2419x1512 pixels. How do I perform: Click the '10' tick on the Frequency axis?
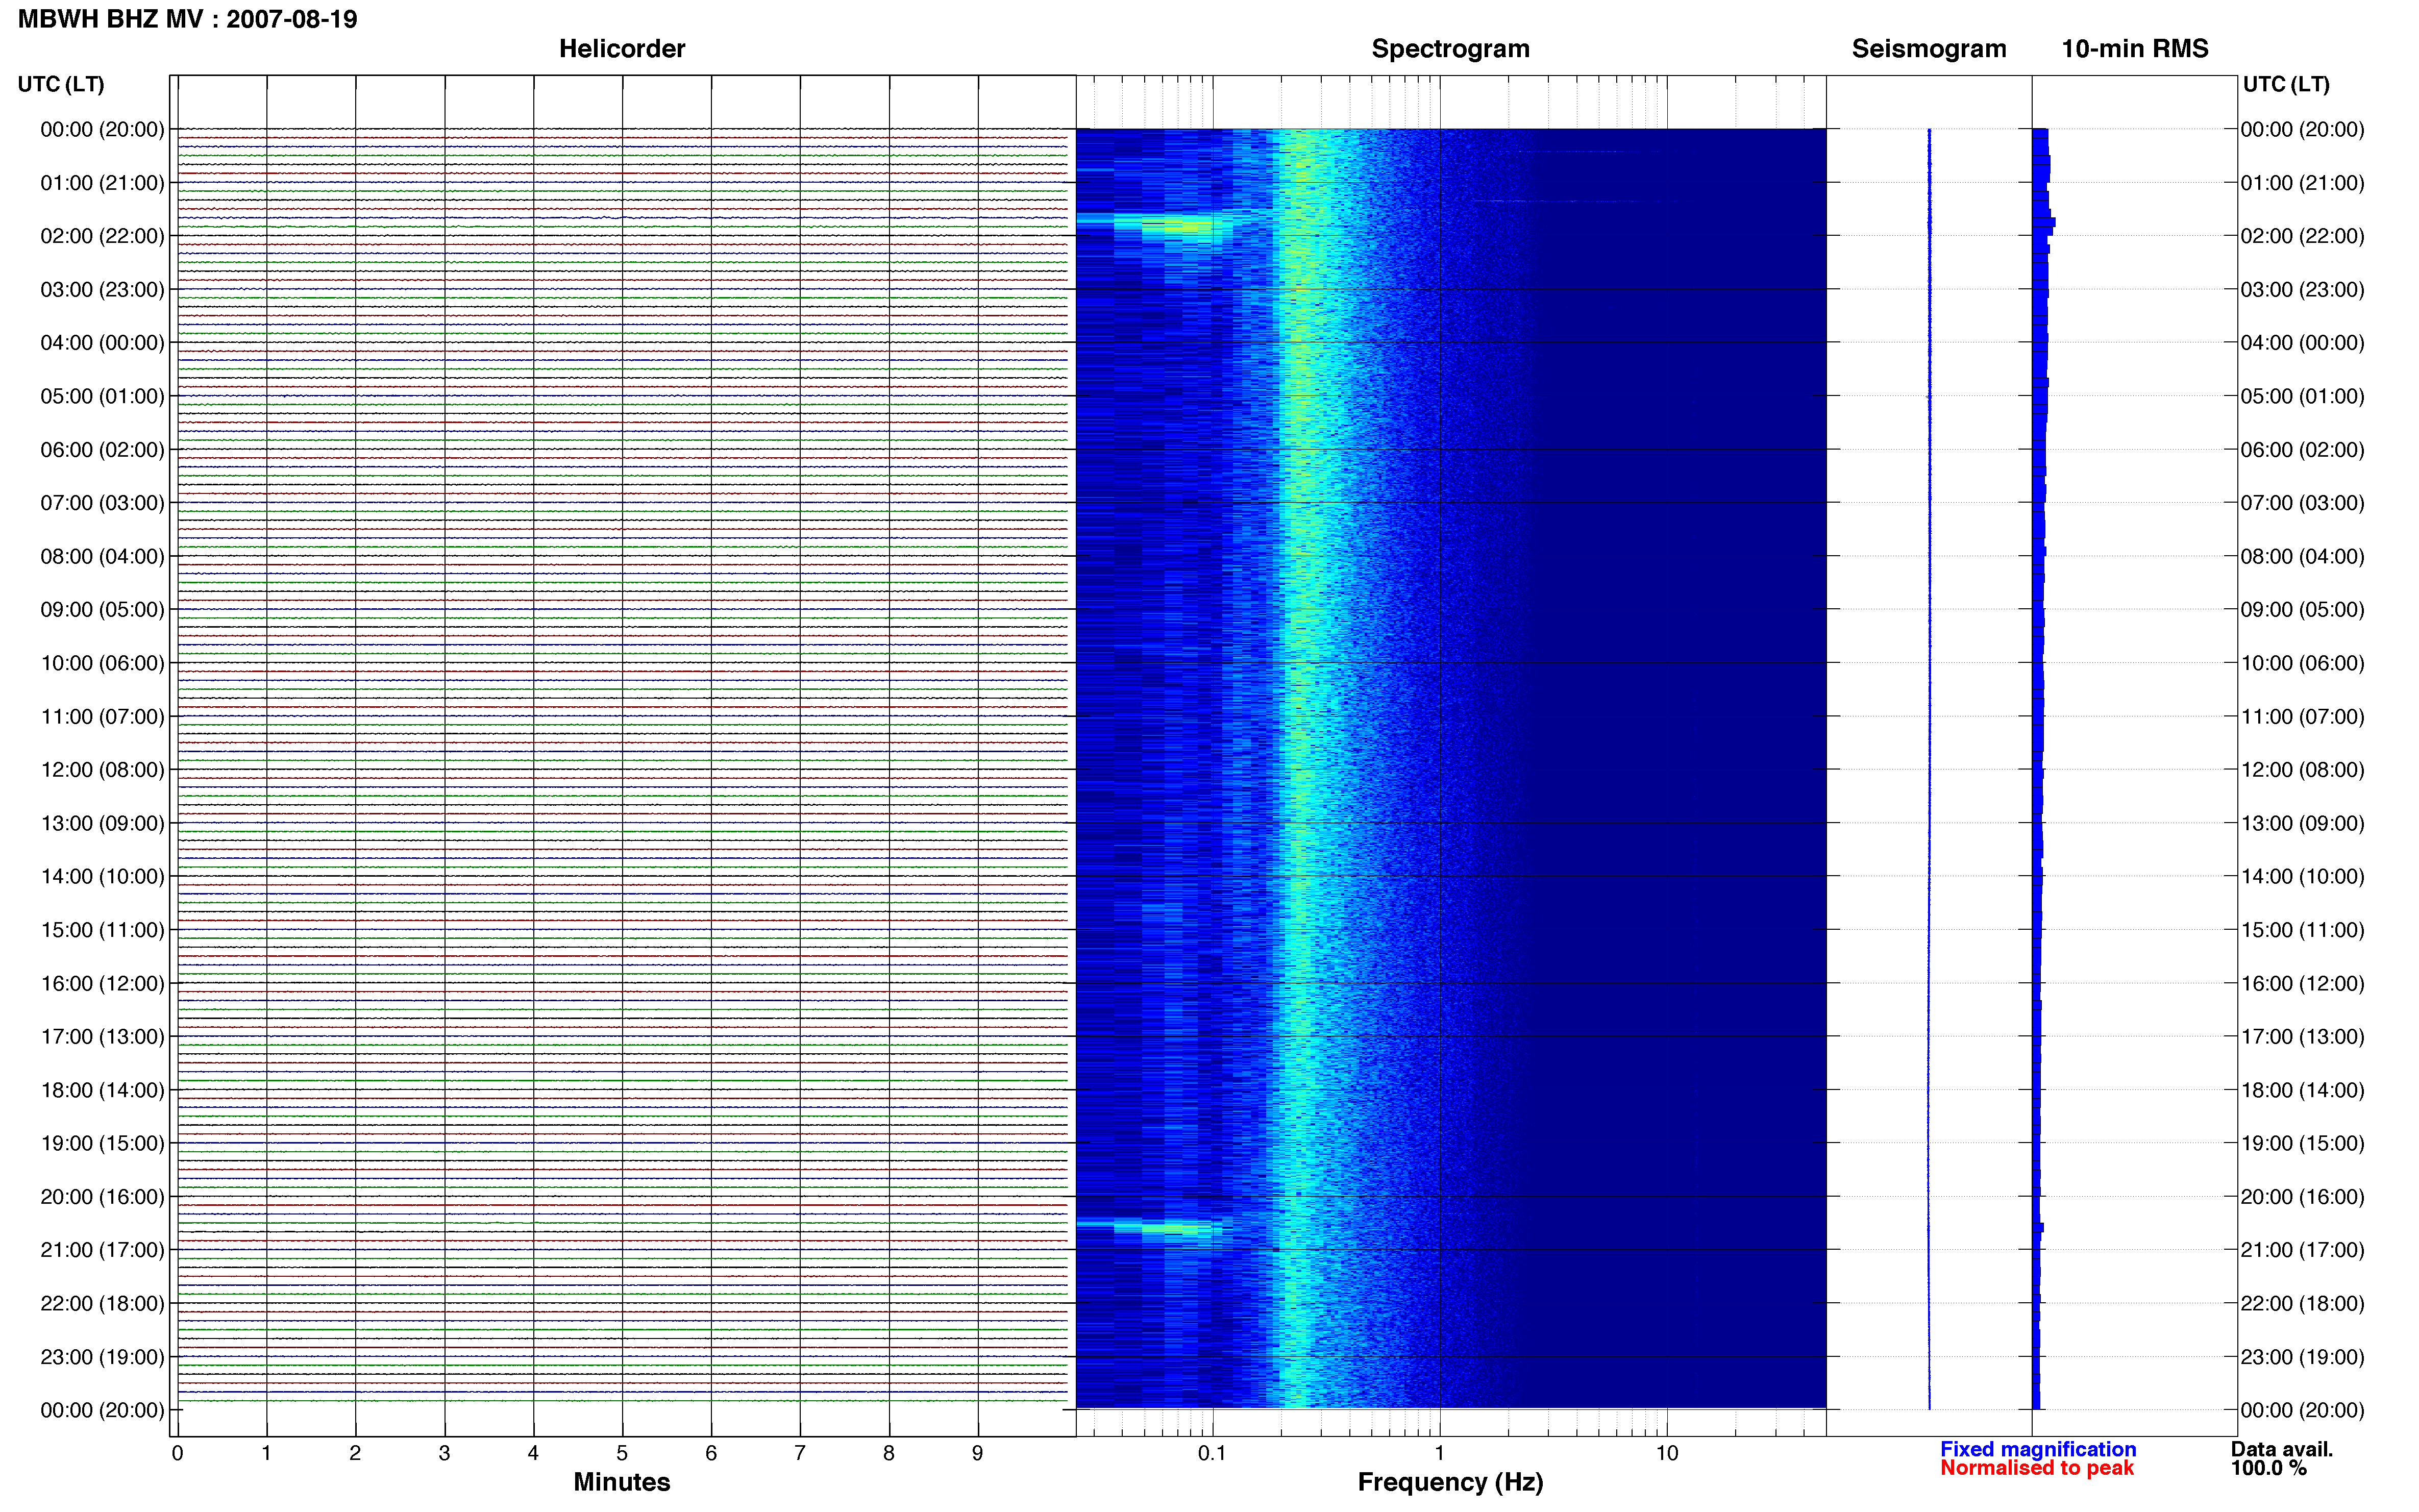(x=1667, y=1453)
